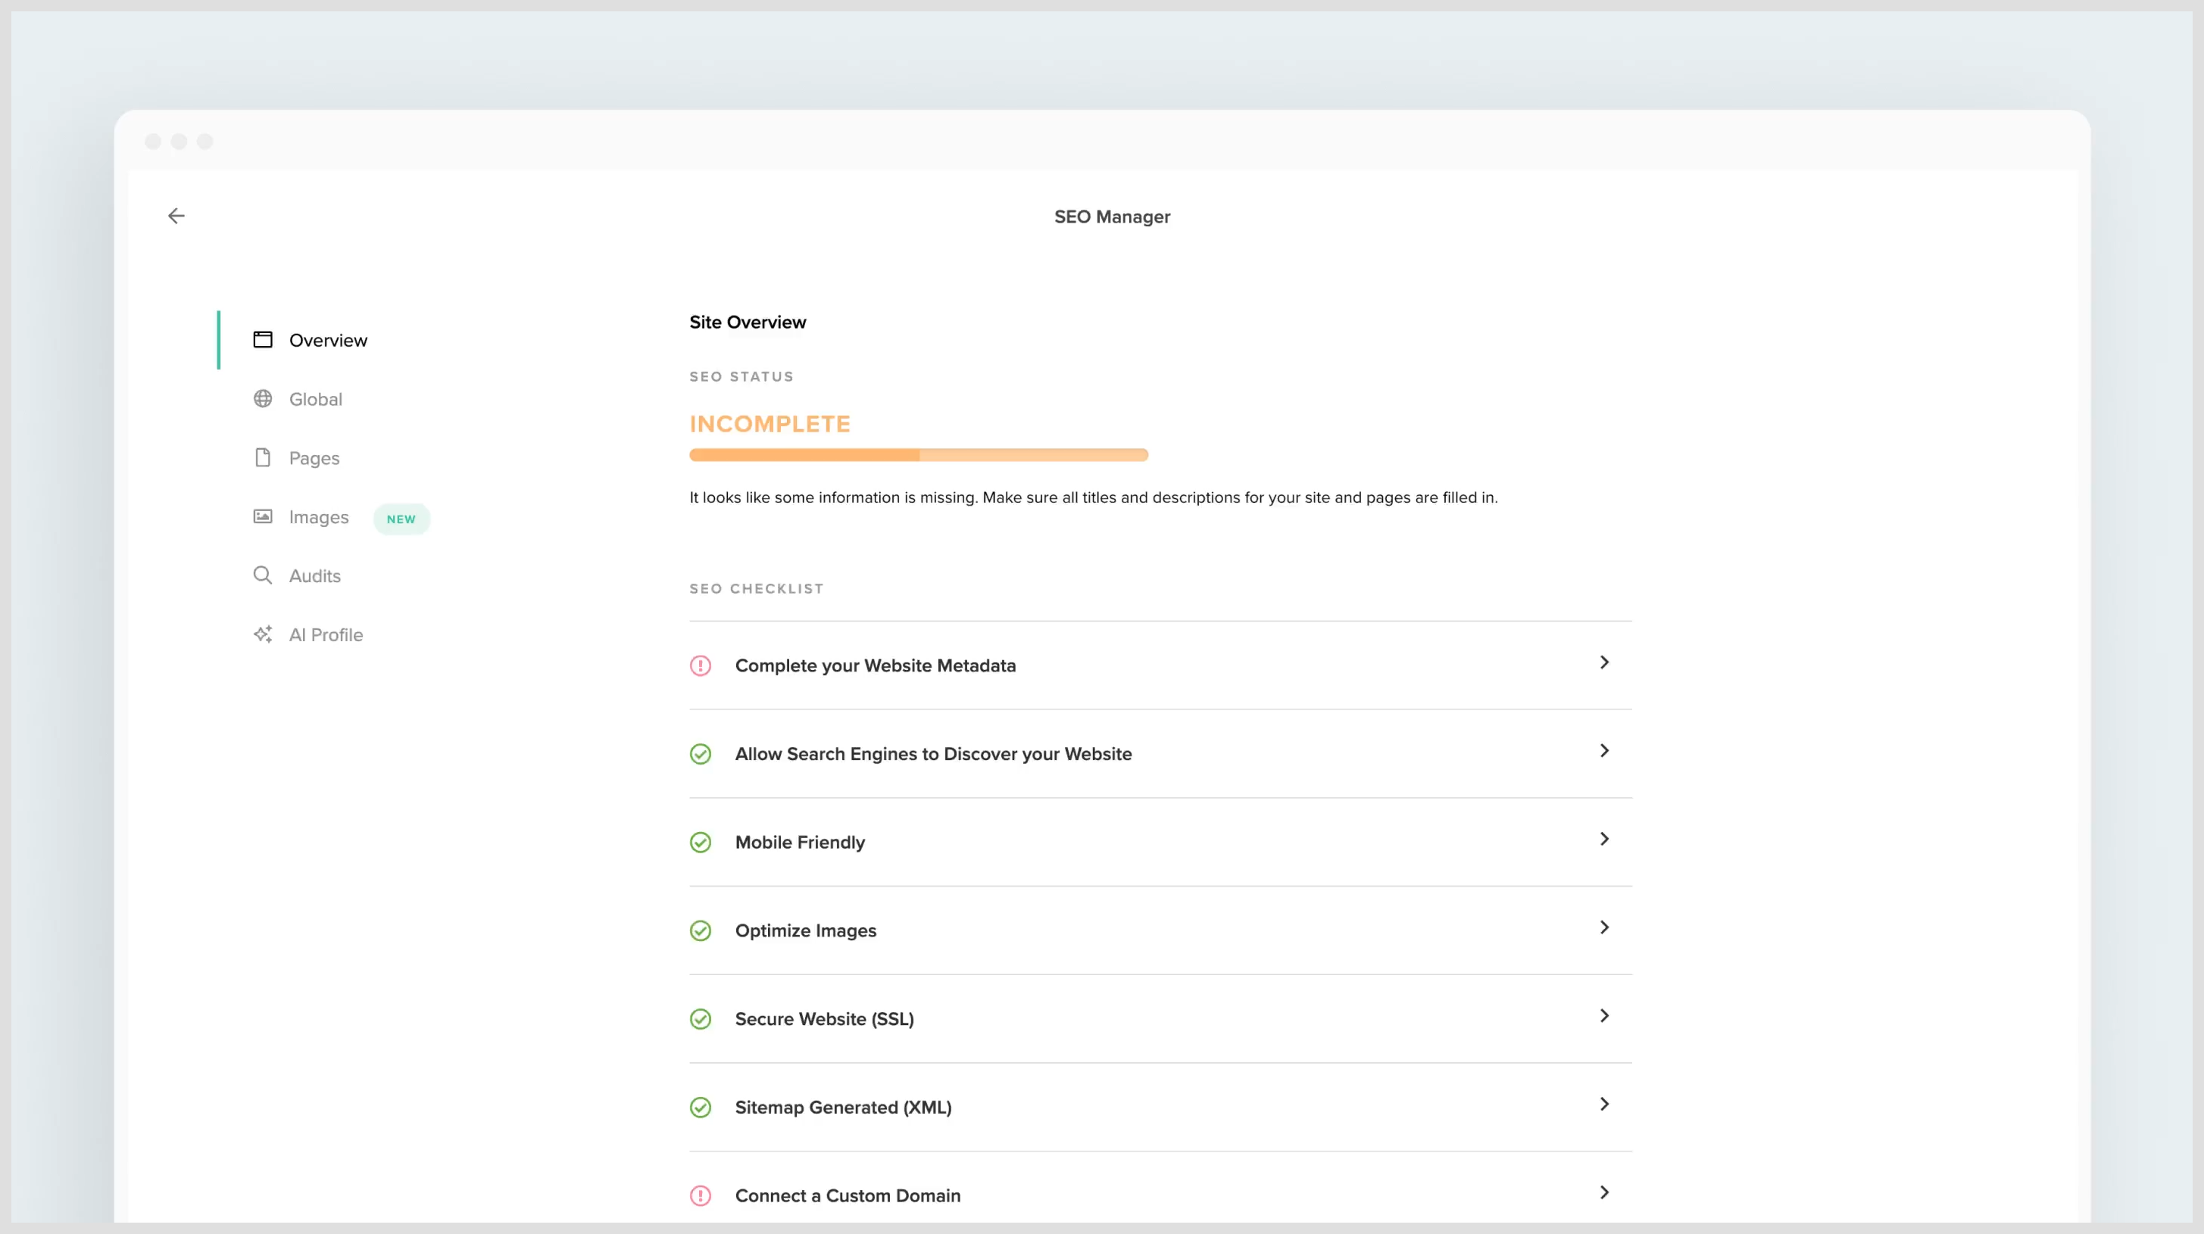Click the INCOMPLETE status text
Screen dimensions: 2204x1234
tap(770, 424)
